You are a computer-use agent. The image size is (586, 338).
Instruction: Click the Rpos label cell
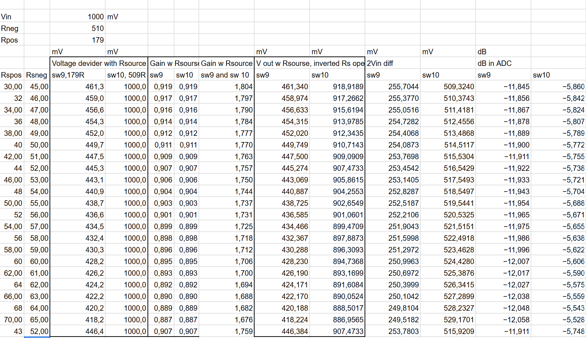(12, 40)
